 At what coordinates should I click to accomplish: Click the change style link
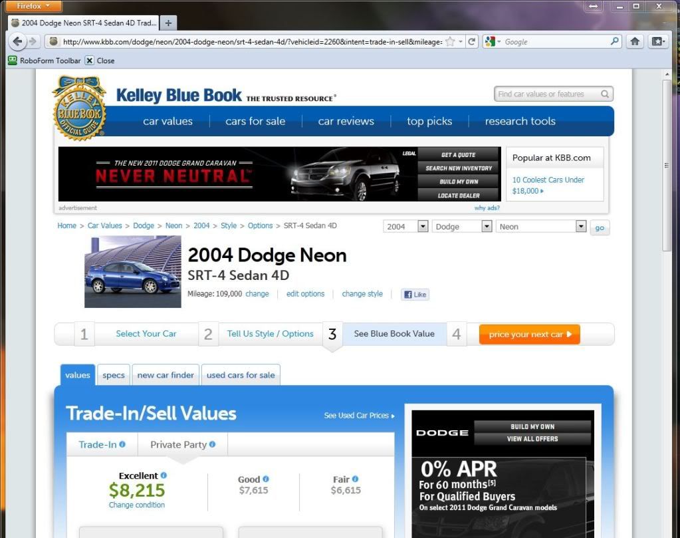[x=362, y=294]
